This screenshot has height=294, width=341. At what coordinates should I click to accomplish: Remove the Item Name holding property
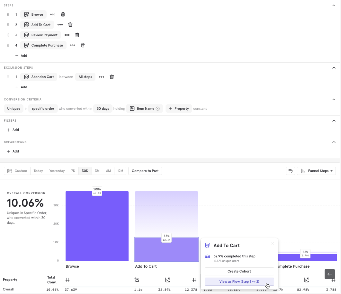pyautogui.click(x=157, y=108)
